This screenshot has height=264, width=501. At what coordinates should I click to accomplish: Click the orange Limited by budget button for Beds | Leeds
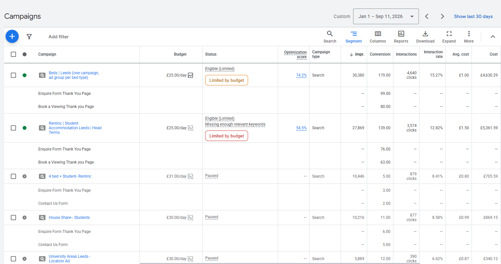[226, 80]
